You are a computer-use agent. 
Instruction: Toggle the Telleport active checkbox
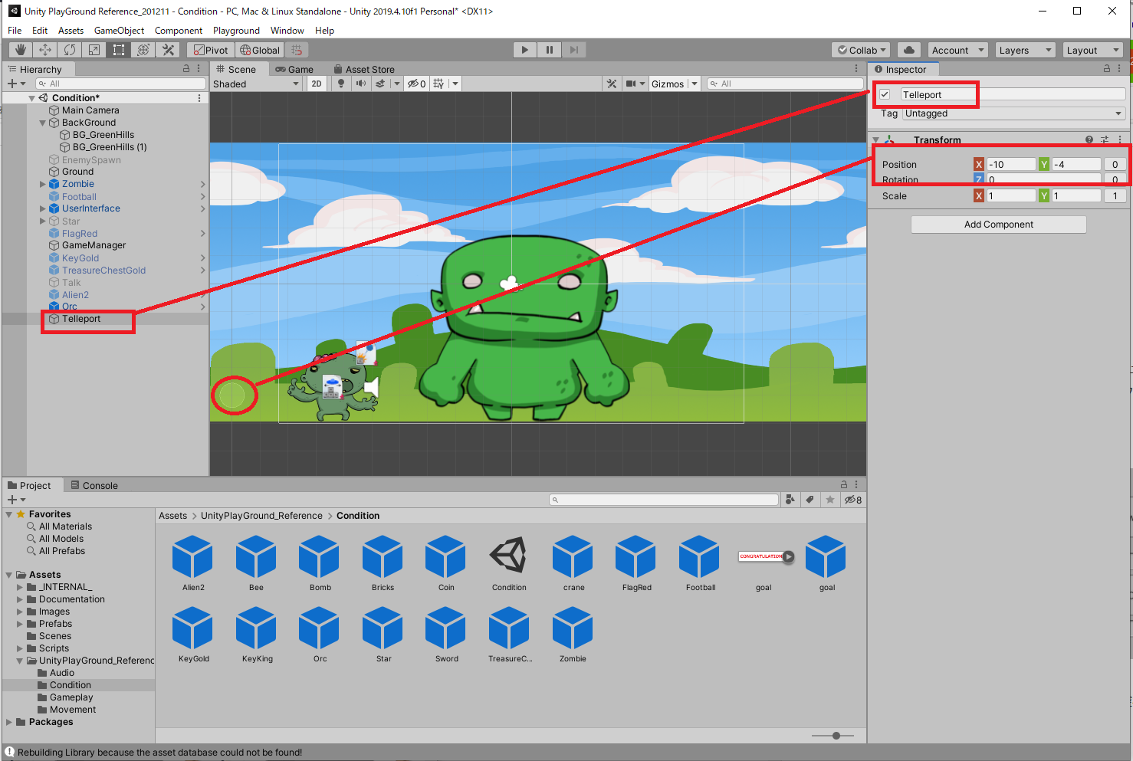coord(885,94)
